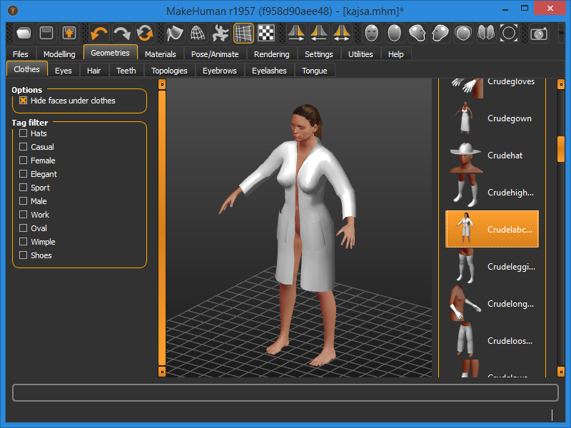The height and width of the screenshot is (428, 571).
Task: Click the camera screenshot icon
Action: click(538, 33)
